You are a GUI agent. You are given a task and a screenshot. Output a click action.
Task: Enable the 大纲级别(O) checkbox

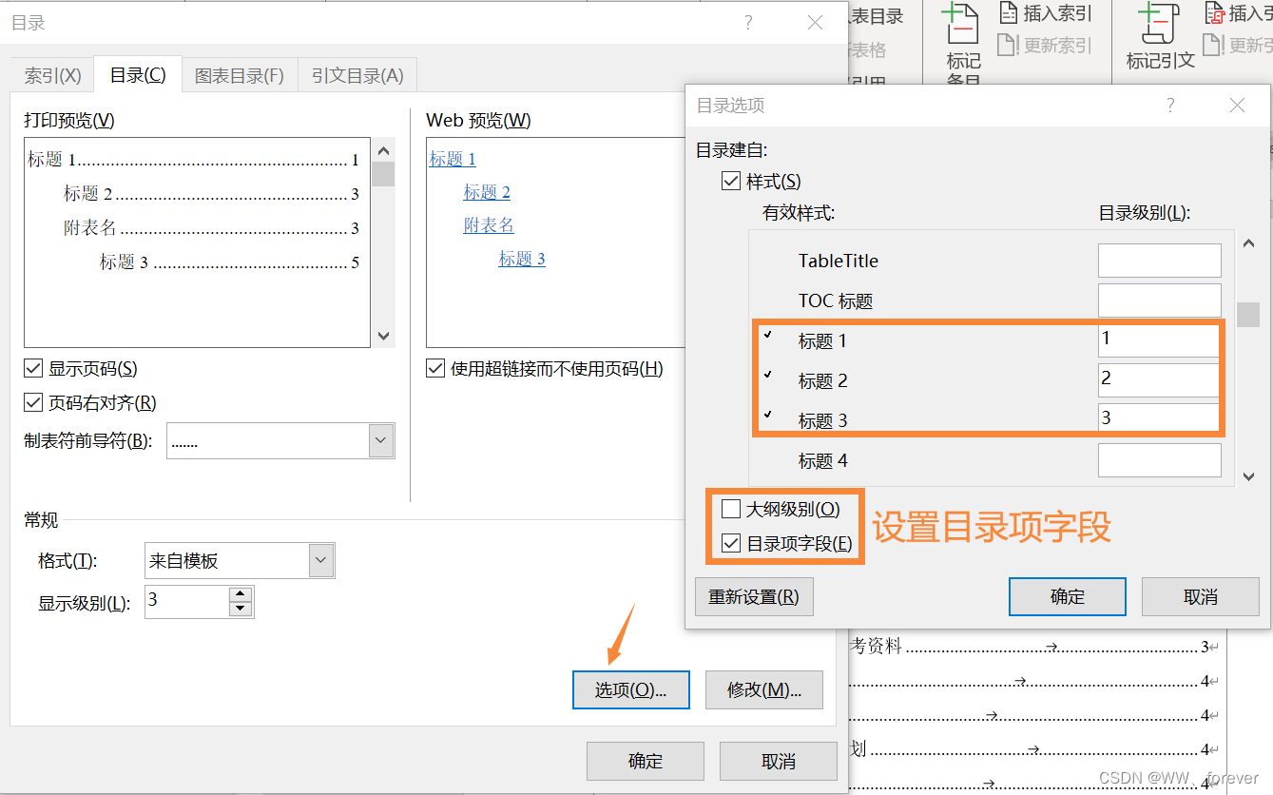[x=731, y=509]
